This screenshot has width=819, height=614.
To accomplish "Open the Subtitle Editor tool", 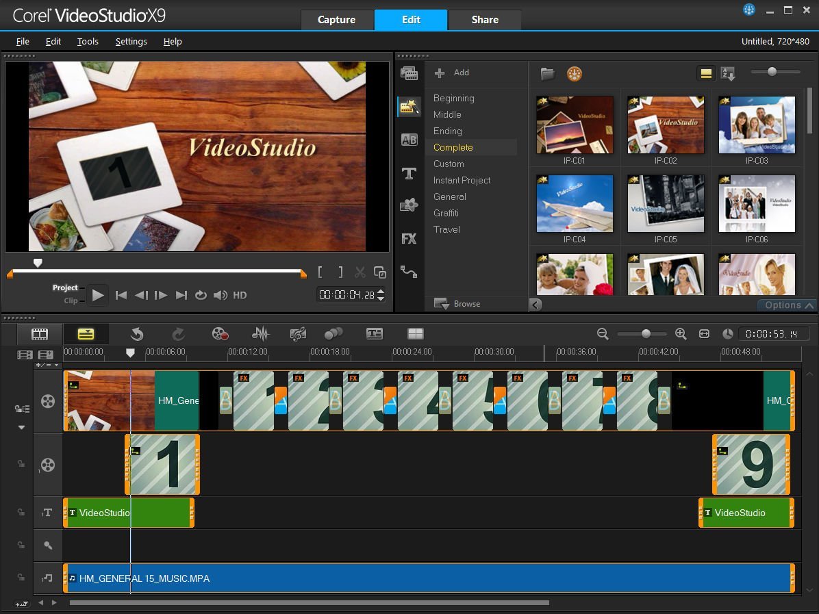I will click(x=374, y=333).
